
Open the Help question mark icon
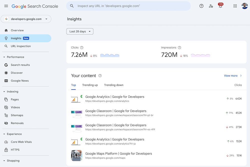201,6
